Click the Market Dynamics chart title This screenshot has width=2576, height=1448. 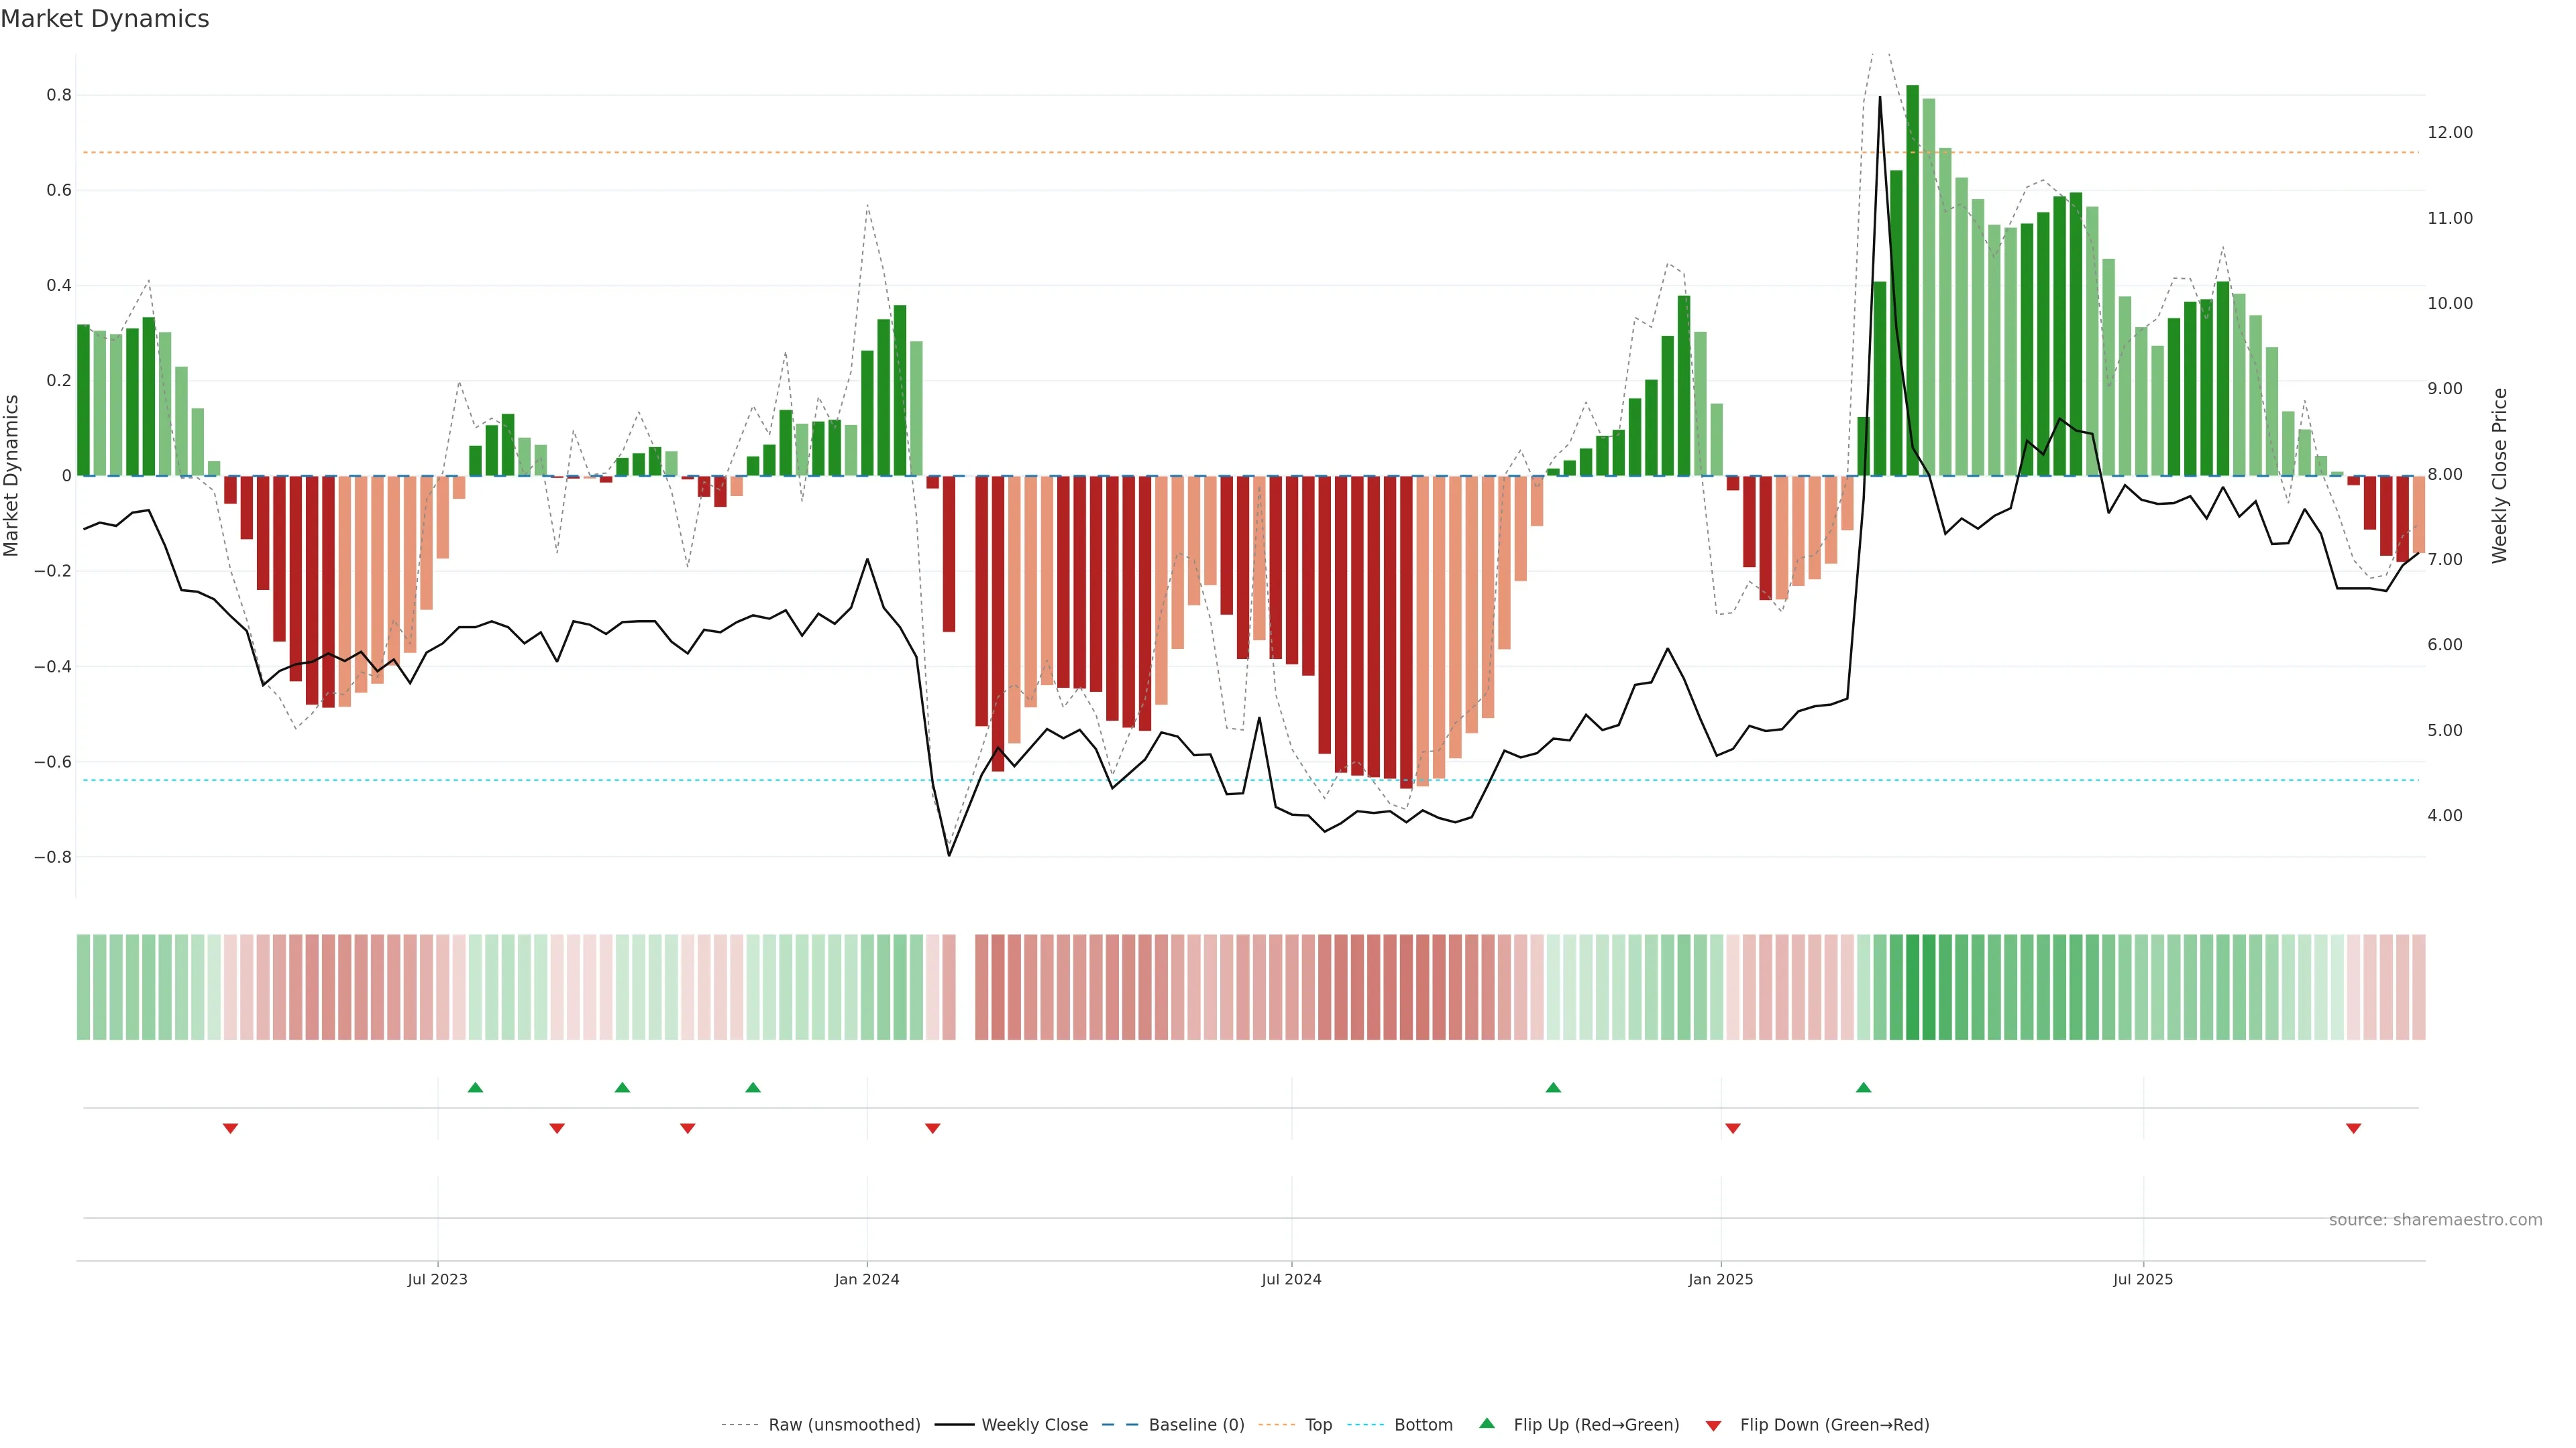[105, 19]
